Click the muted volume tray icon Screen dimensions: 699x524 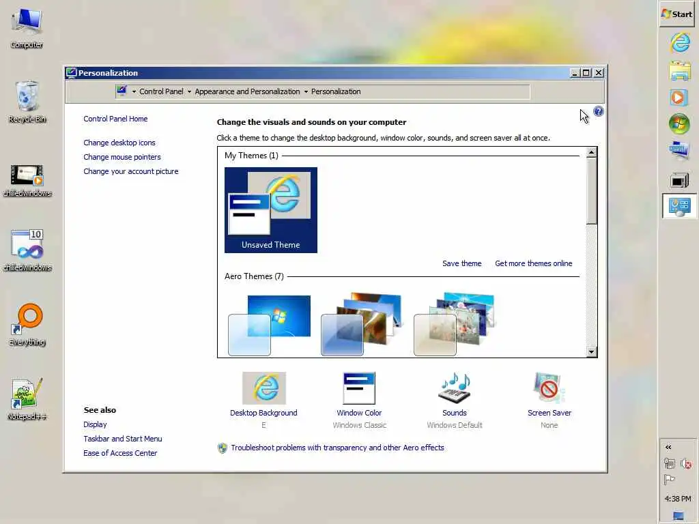click(x=686, y=464)
